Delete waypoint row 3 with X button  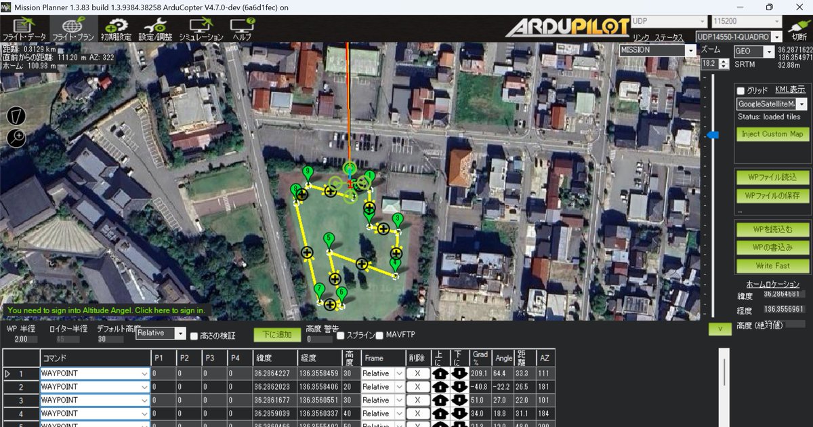point(418,401)
